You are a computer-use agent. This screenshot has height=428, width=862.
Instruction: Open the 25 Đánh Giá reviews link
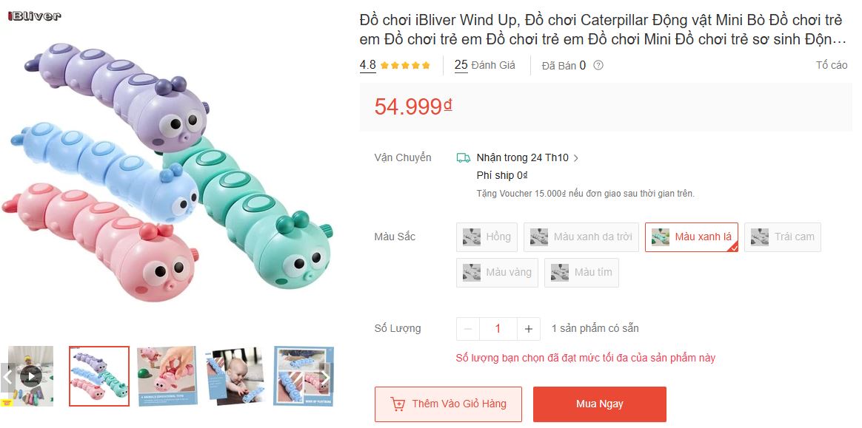[485, 65]
